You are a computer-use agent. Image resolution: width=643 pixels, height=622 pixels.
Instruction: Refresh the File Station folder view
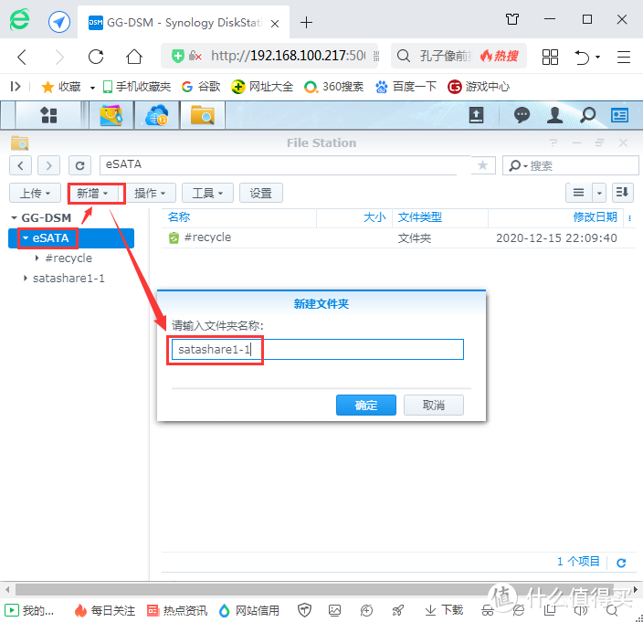click(x=79, y=165)
